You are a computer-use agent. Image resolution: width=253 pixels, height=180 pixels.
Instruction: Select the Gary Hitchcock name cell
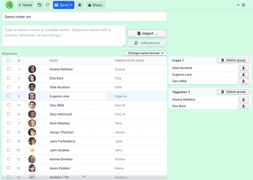61,114
